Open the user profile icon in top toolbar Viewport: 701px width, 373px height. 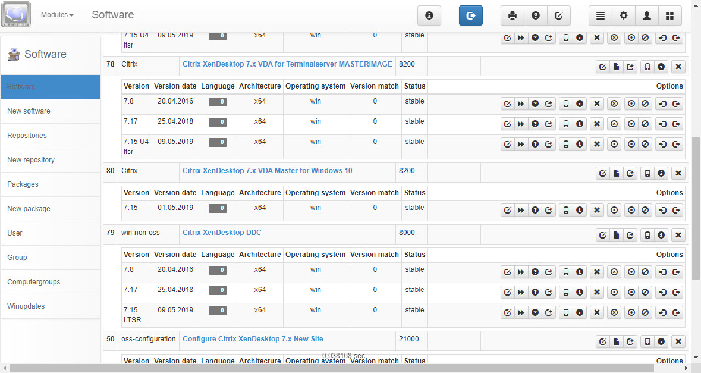(x=647, y=15)
